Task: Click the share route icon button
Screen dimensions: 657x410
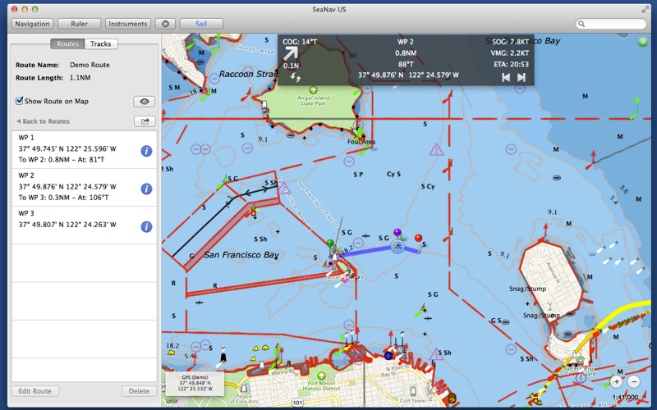Action: [x=145, y=121]
